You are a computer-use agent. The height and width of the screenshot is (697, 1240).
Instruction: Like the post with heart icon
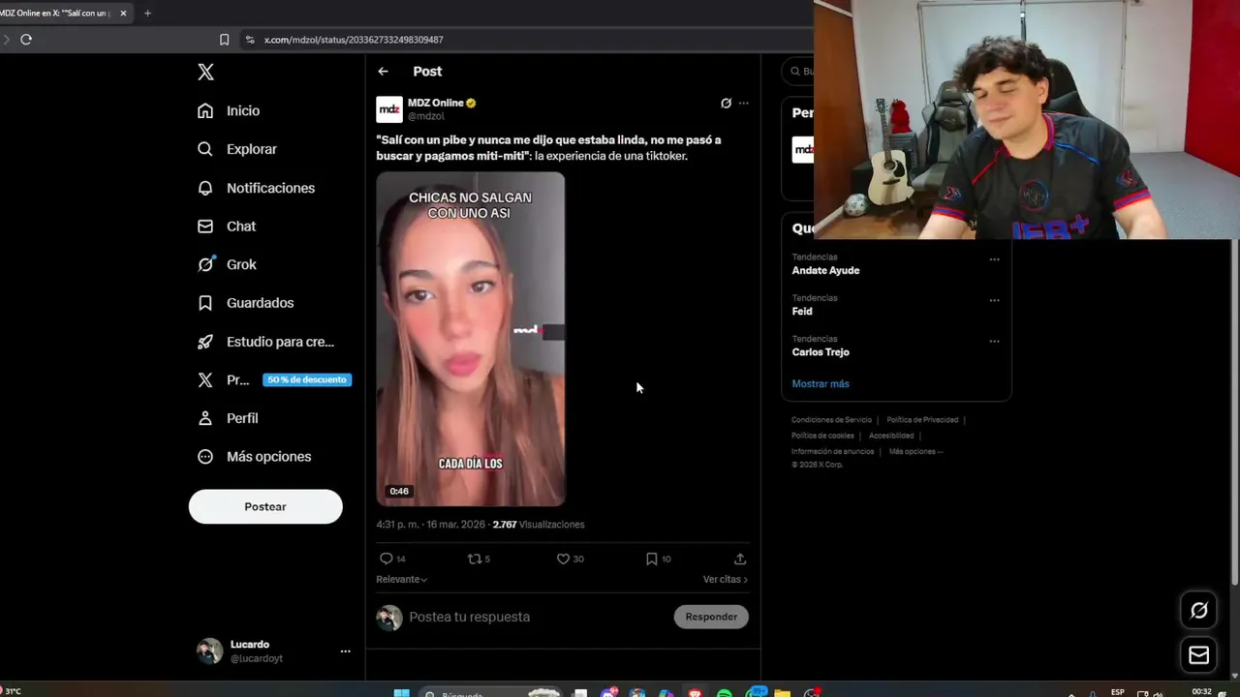pos(563,559)
